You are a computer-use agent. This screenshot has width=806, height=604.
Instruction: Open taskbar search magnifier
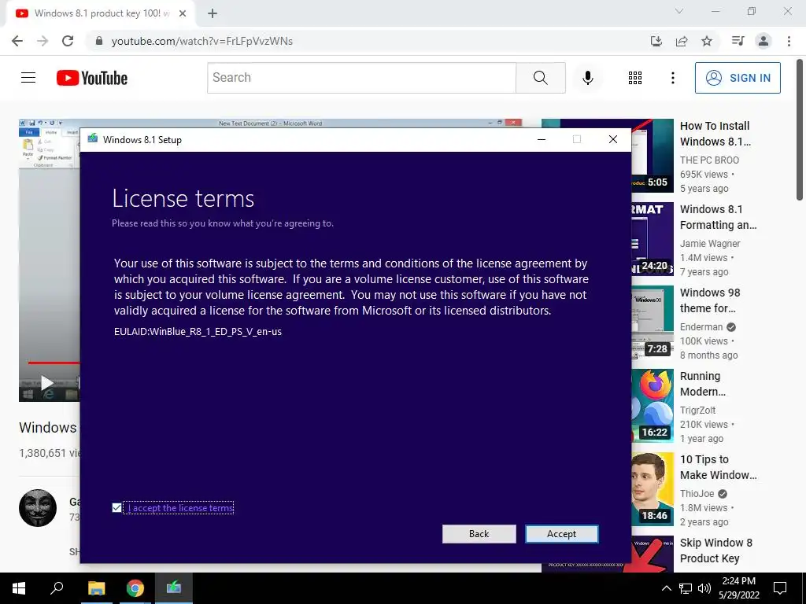pos(57,588)
